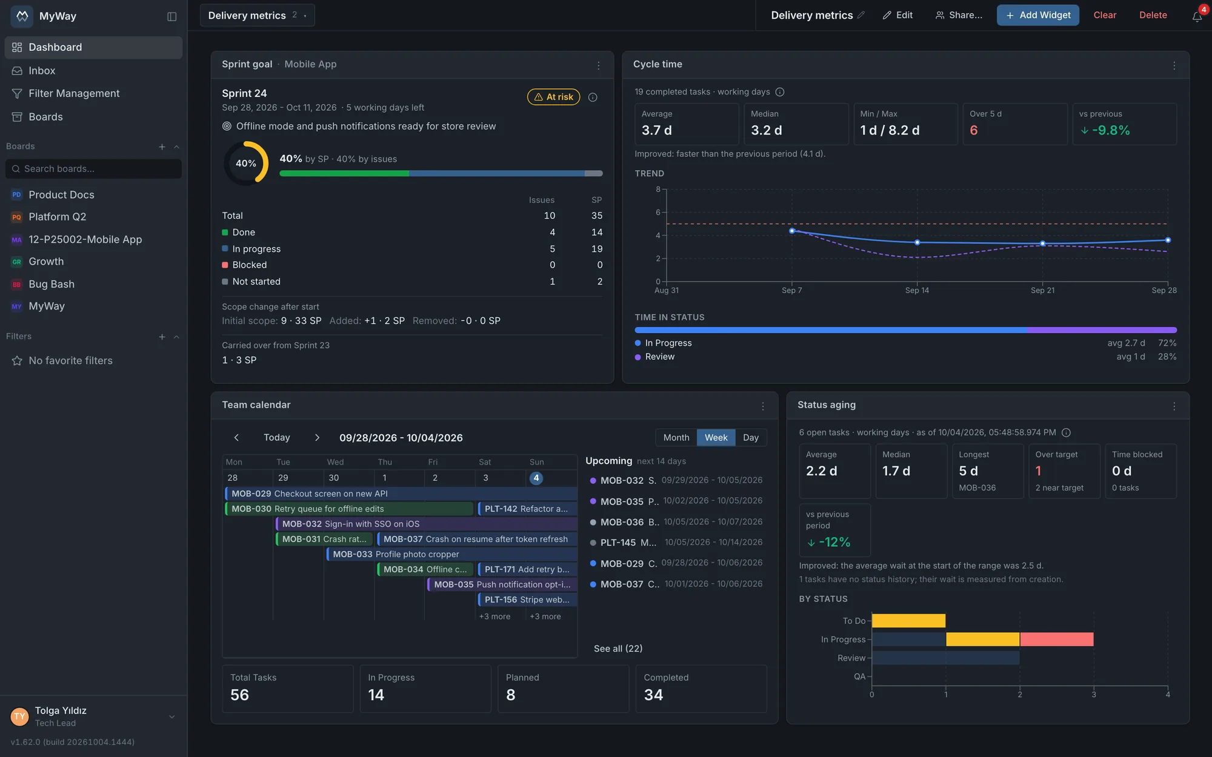
Task: Open the Inbox from sidebar
Action: pyautogui.click(x=93, y=71)
